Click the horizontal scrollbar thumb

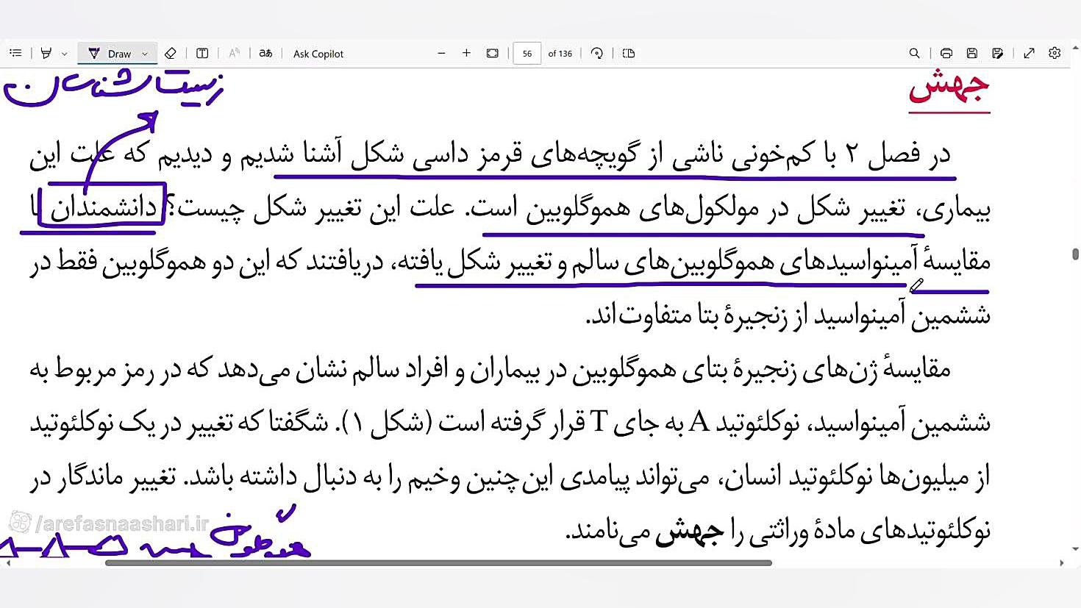point(438,563)
